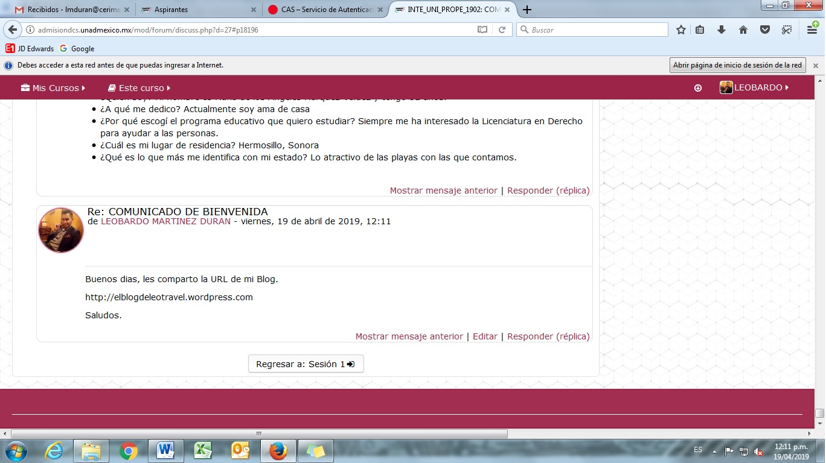
Task: Open the LEOBARDO user dropdown
Action: pos(755,87)
